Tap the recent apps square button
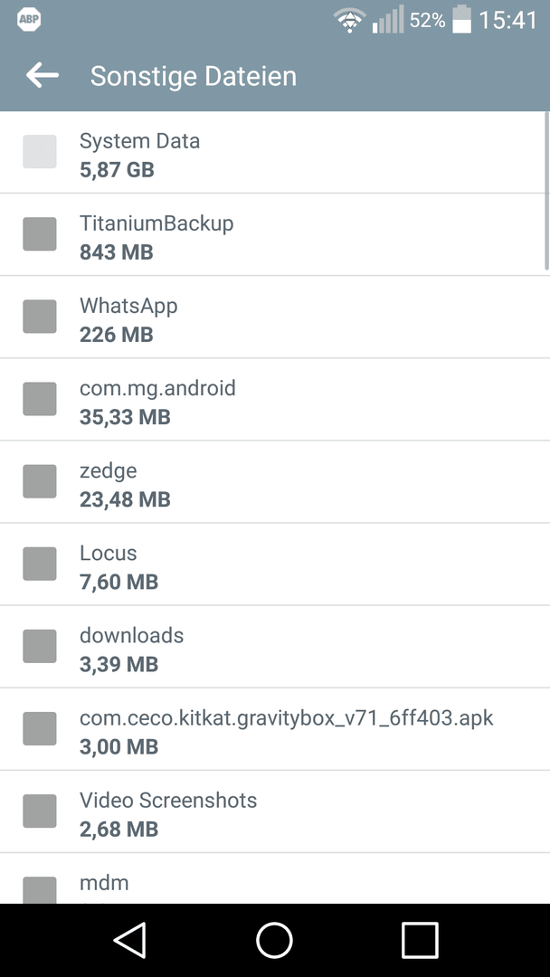 click(x=420, y=940)
